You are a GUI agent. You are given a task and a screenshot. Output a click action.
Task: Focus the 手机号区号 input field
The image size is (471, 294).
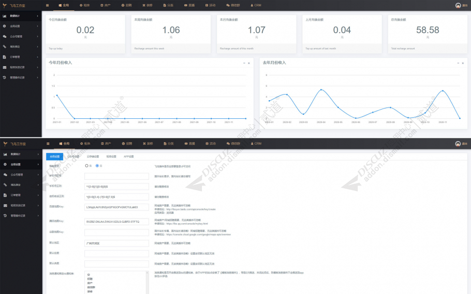pyautogui.click(x=116, y=176)
